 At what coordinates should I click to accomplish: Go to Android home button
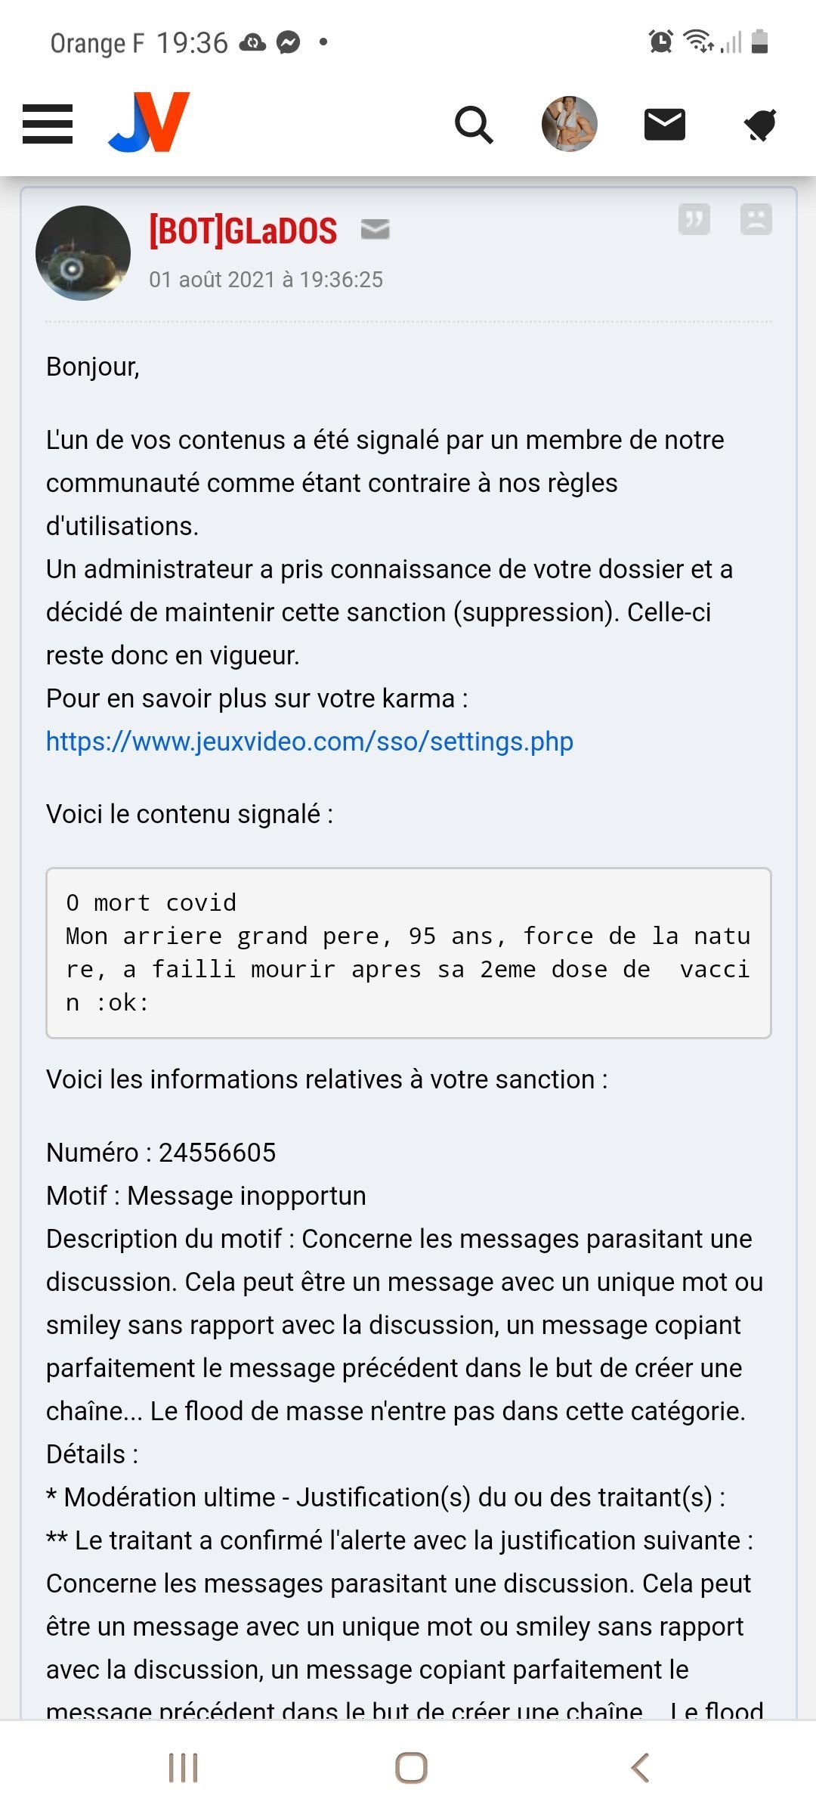point(411,1768)
